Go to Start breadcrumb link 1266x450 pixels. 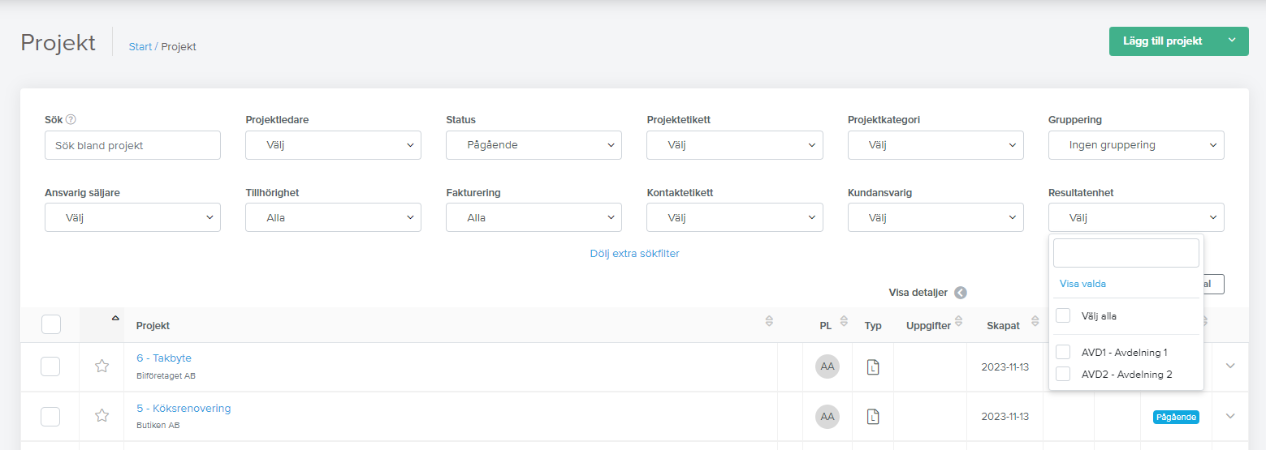(x=140, y=47)
